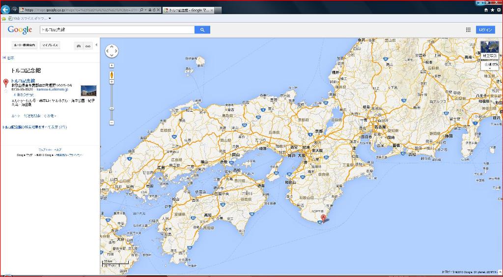
Task: Click the 日本 link above the results
Action: click(x=11, y=58)
